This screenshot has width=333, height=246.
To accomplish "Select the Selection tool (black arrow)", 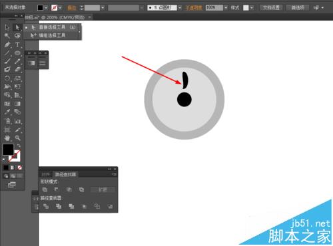I will click(x=7, y=27).
